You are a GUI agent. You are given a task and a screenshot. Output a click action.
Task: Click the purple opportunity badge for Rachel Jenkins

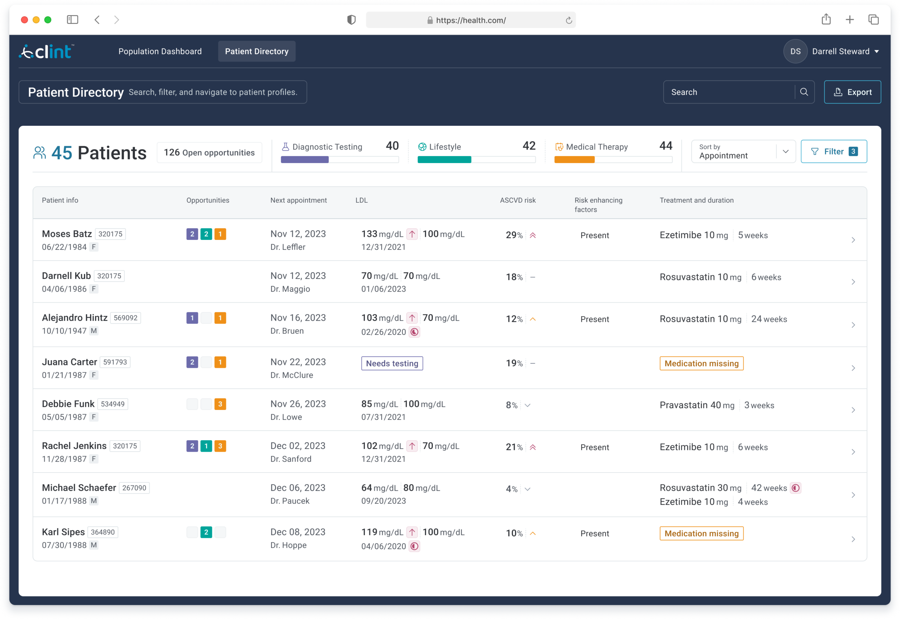coord(192,446)
